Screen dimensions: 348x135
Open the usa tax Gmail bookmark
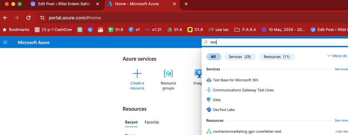pos(219,30)
